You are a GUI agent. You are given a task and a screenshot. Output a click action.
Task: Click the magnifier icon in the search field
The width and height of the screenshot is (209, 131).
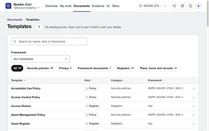15,41
